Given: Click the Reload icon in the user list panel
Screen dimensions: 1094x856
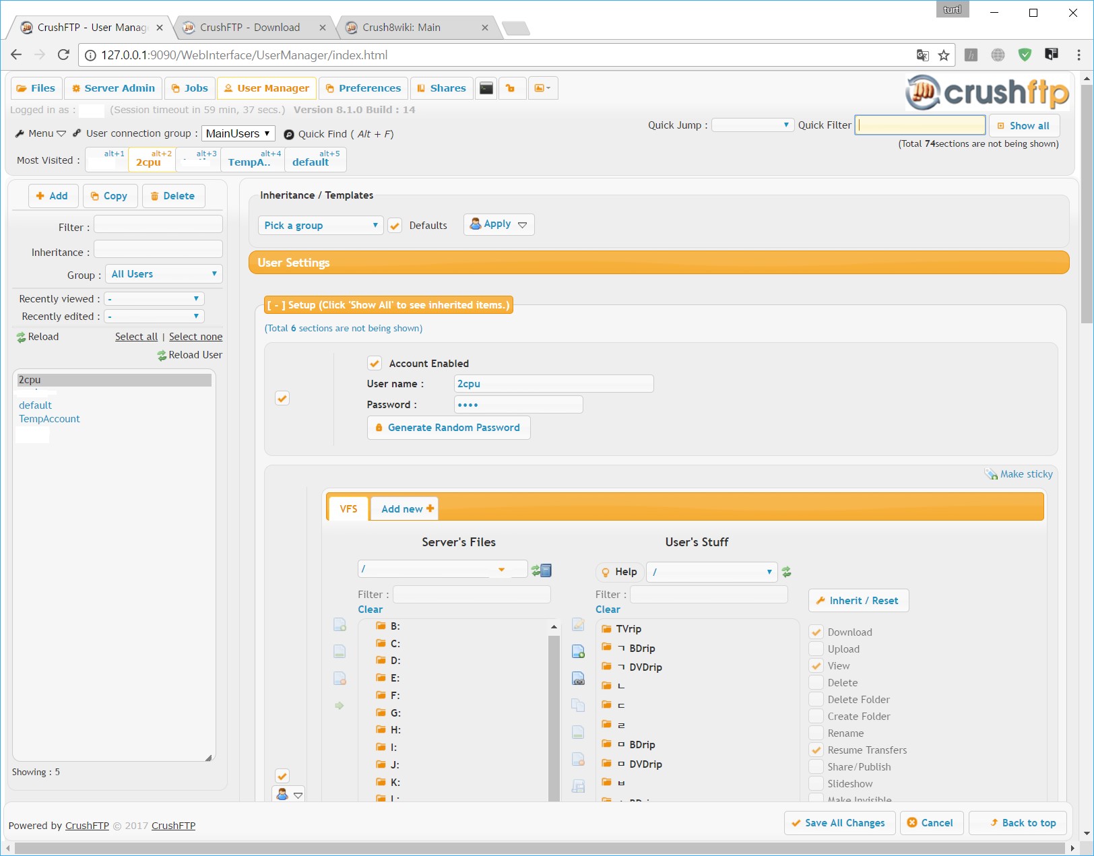Looking at the screenshot, I should coord(21,337).
